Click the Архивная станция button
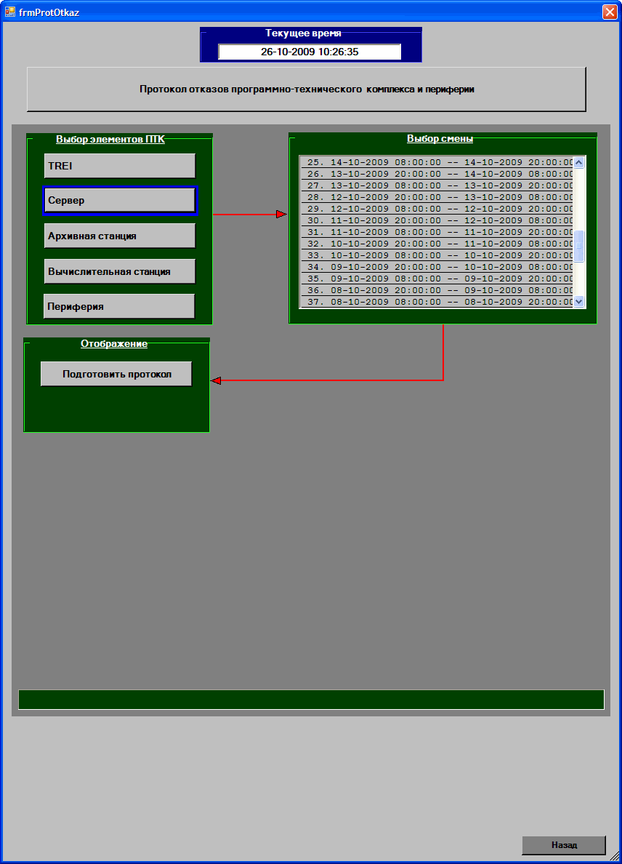This screenshot has height=864, width=622. coord(119,236)
